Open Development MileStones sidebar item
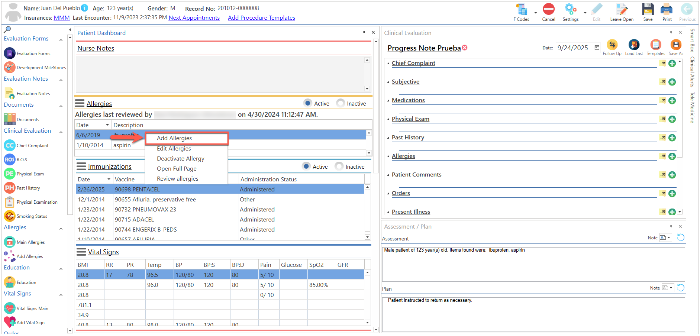 [35, 67]
